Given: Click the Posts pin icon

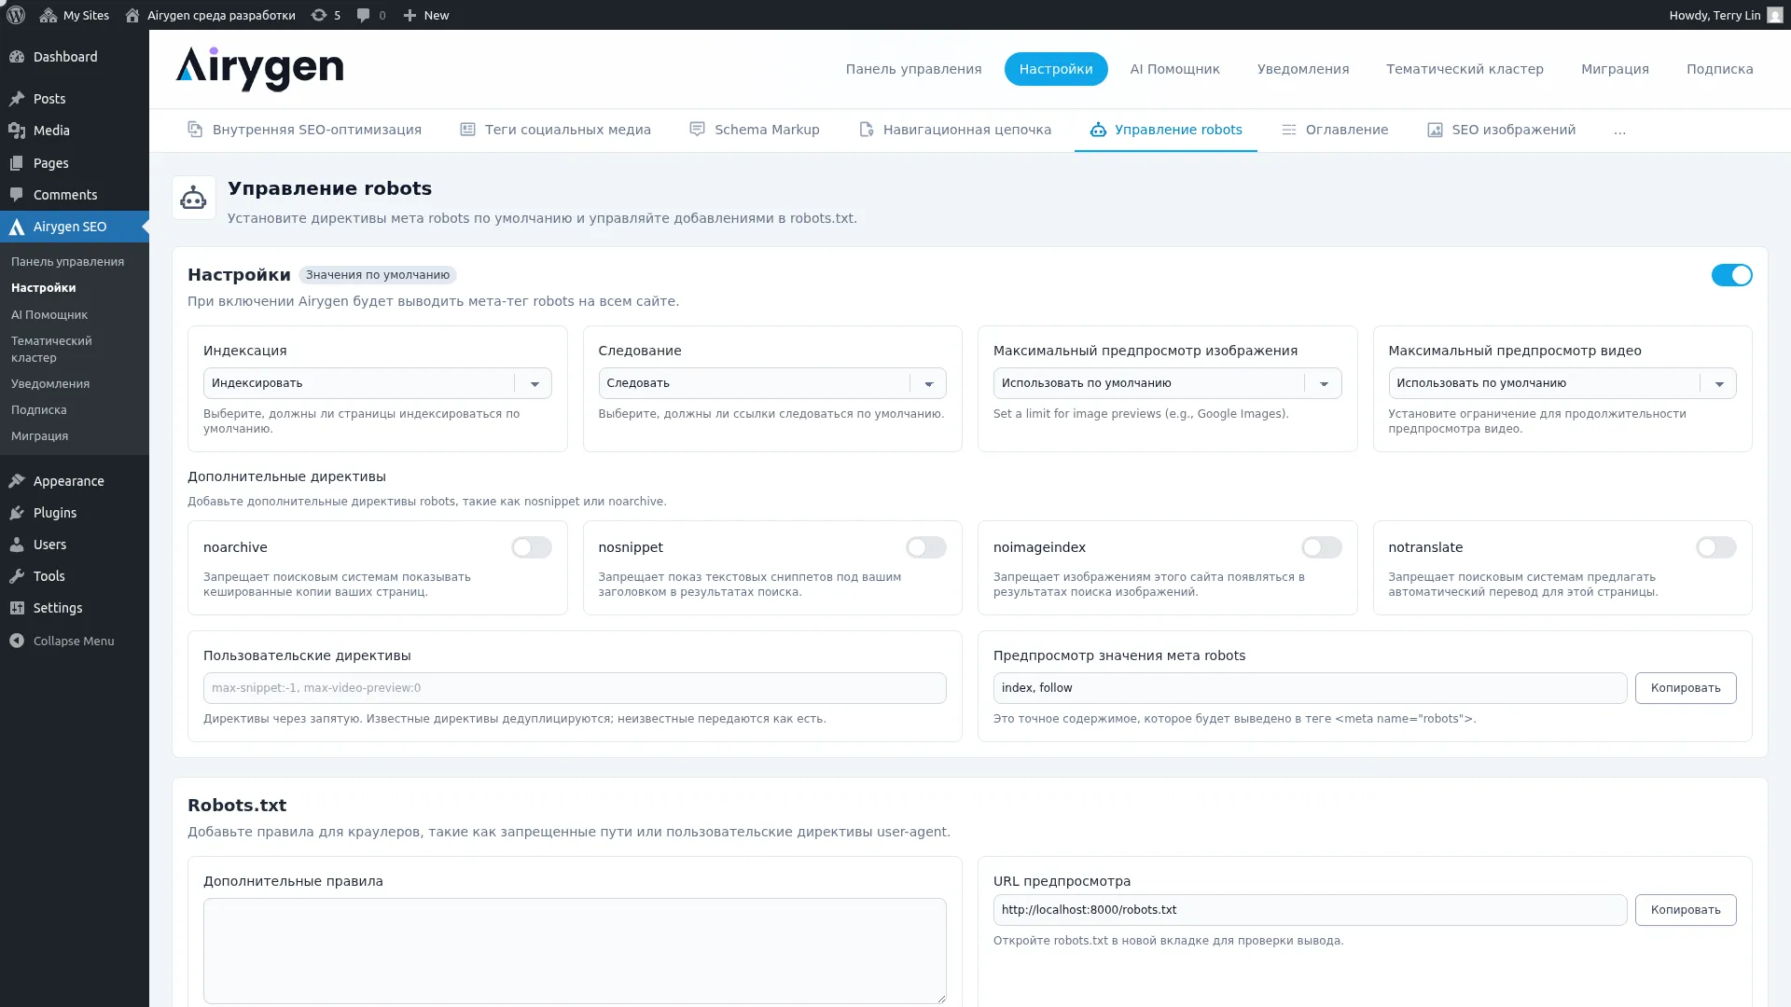Looking at the screenshot, I should pyautogui.click(x=17, y=99).
